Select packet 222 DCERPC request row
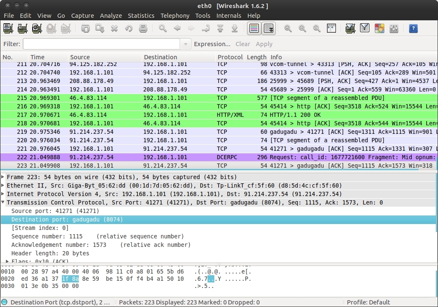Screen dimensions: 438x307 (219, 157)
